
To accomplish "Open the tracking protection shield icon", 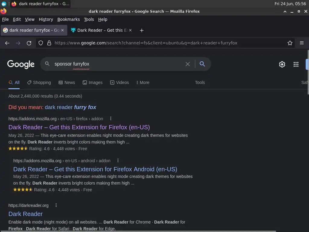I will (41, 43).
